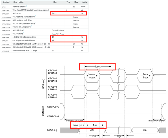Click the Units column header
168x138 pixels.
coord(84,2)
